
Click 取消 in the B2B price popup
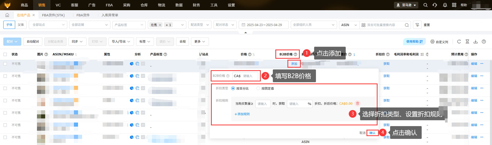362,133
